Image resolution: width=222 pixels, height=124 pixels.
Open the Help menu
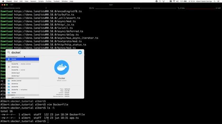(71, 1)
